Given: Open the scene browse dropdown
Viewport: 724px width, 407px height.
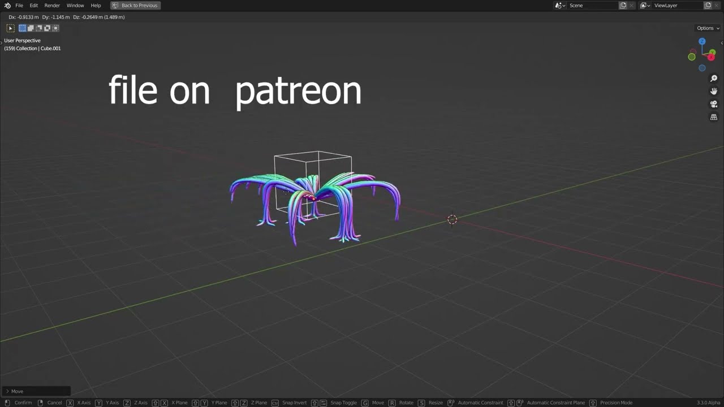Looking at the screenshot, I should [x=560, y=5].
